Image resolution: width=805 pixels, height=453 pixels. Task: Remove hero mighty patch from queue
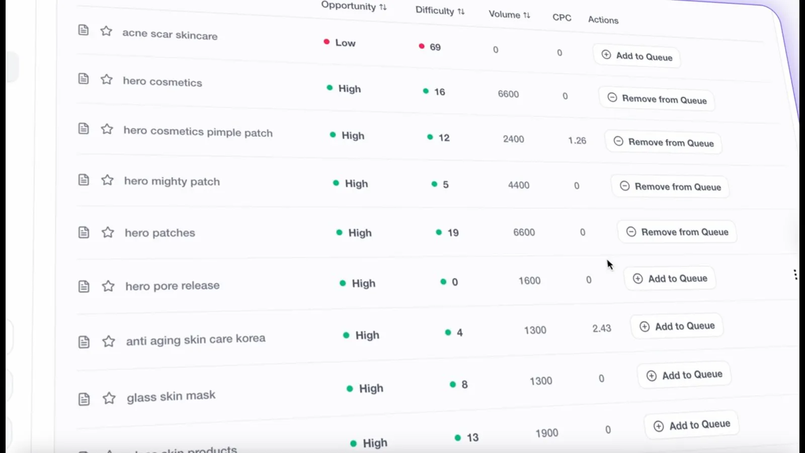(x=670, y=187)
